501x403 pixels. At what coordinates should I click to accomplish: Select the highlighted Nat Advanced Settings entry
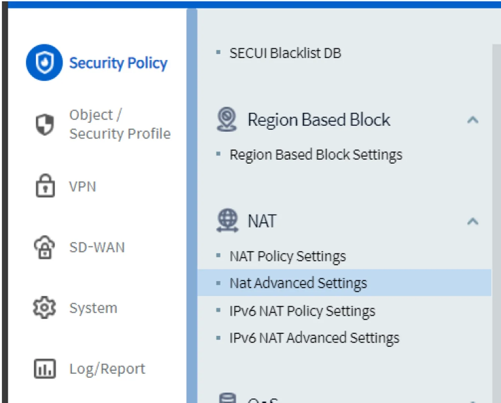pyautogui.click(x=298, y=283)
